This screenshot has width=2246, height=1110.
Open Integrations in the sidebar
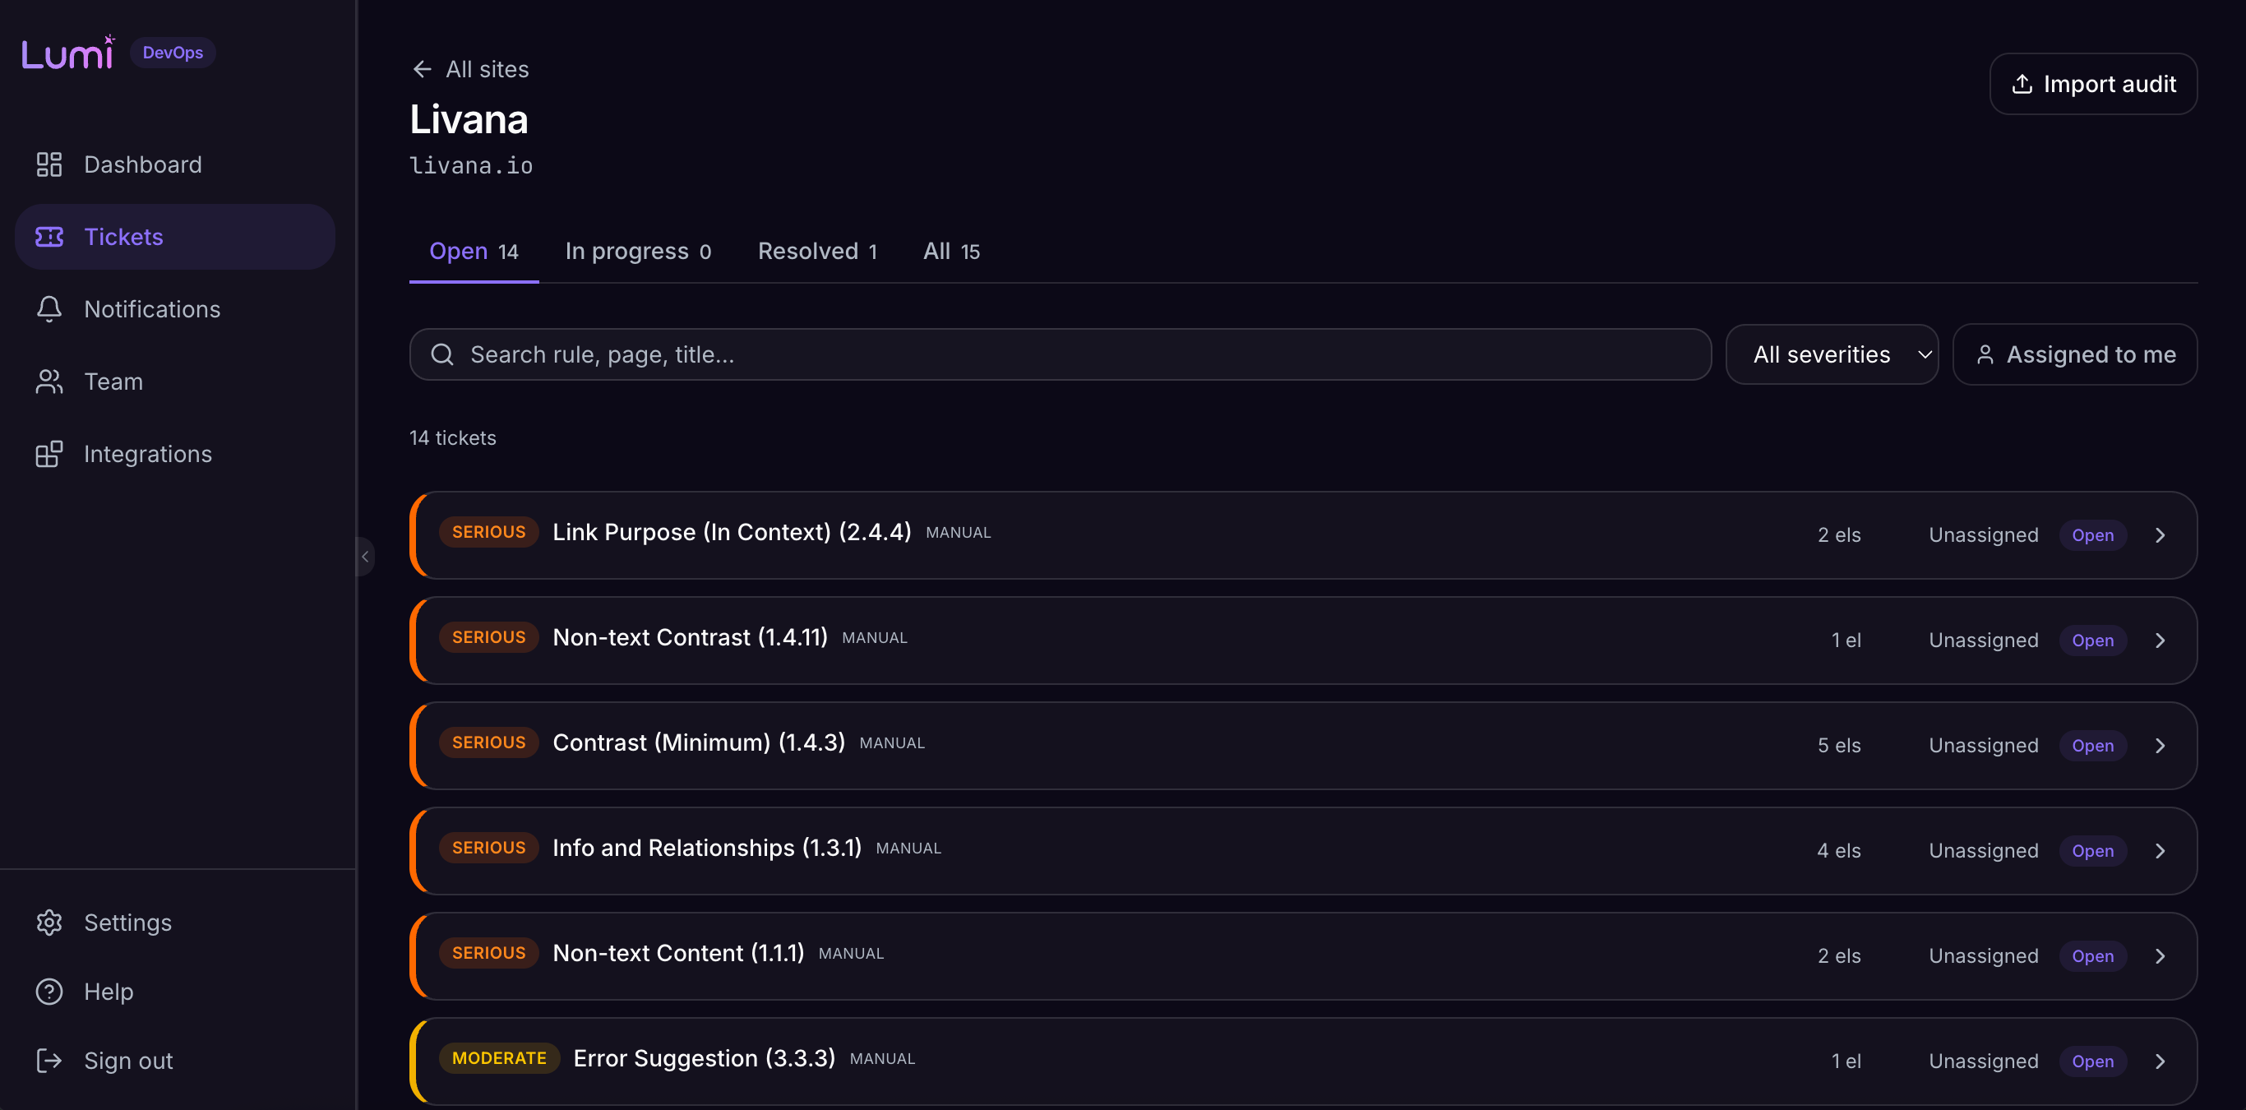point(175,453)
